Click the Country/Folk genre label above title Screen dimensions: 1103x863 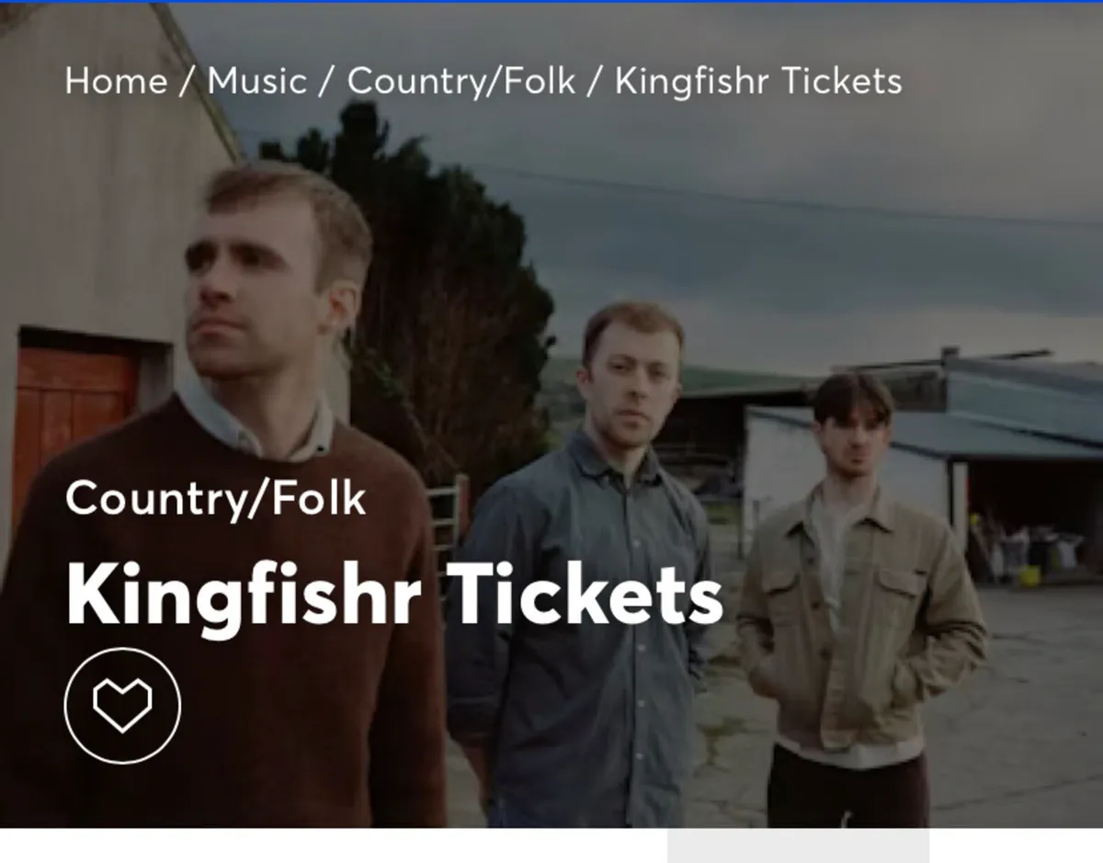click(x=215, y=498)
